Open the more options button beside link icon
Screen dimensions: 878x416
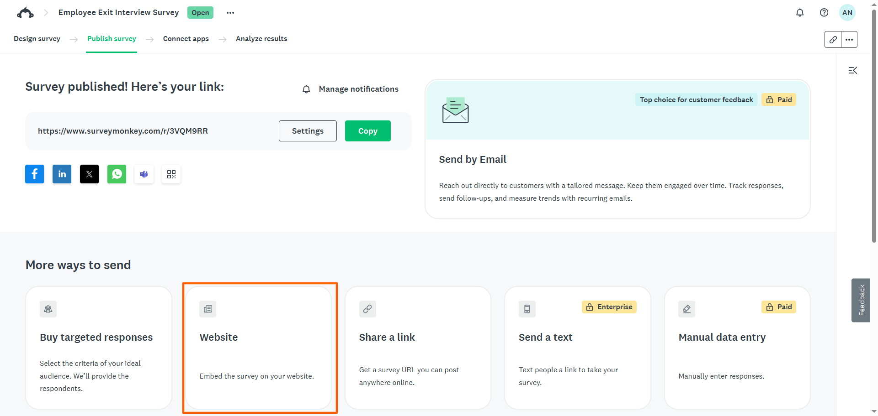point(849,40)
